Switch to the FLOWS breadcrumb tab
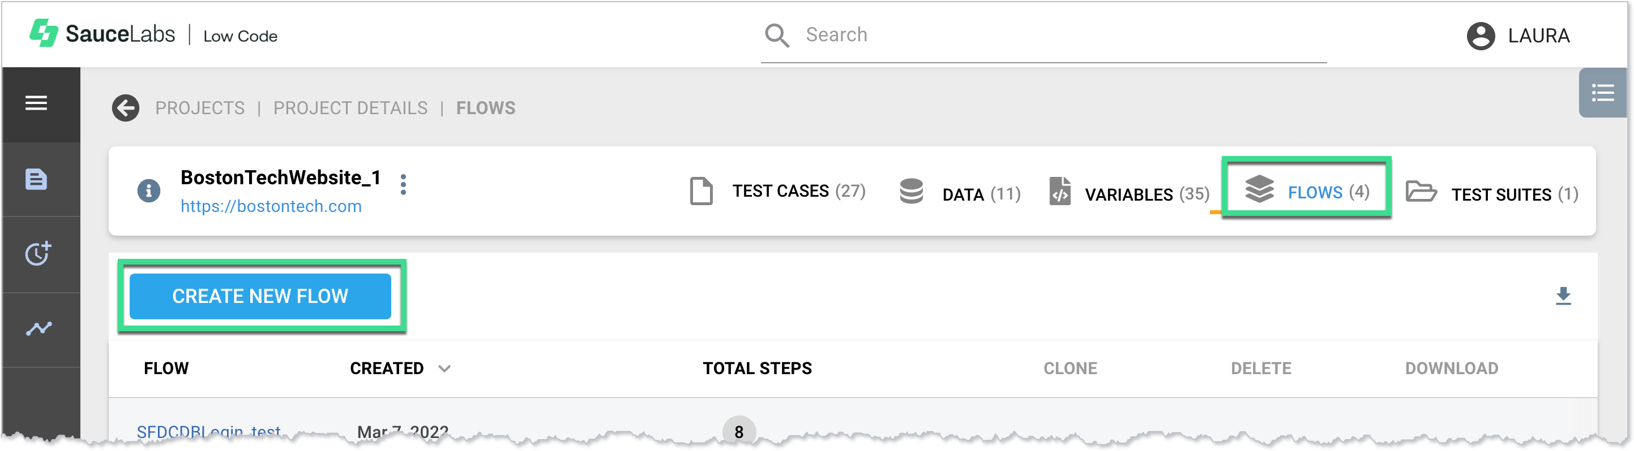The image size is (1634, 451). click(486, 108)
